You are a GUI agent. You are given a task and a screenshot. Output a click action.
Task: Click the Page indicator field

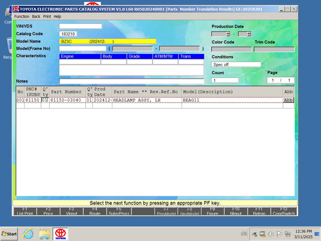pyautogui.click(x=281, y=80)
